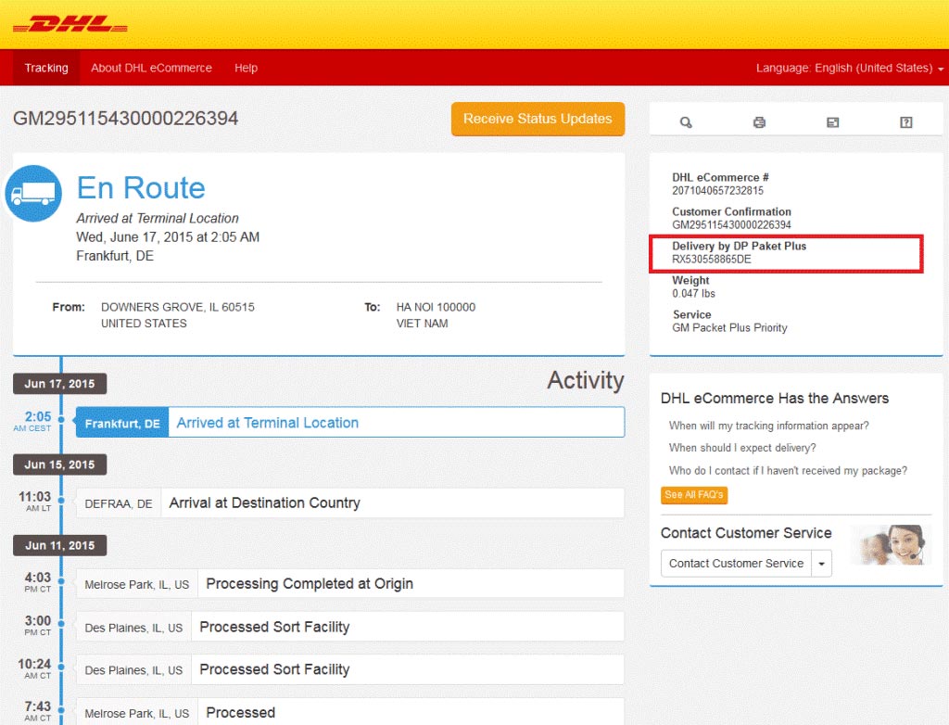The height and width of the screenshot is (725, 949).
Task: Select the 2:05 AM timeline marker dot
Action: tap(61, 420)
